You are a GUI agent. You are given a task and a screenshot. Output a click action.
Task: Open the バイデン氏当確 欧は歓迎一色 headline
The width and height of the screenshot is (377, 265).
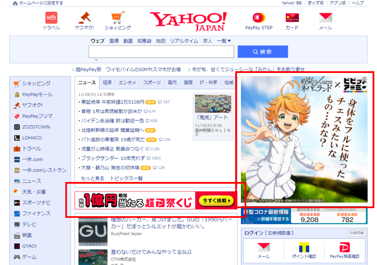[112, 120]
